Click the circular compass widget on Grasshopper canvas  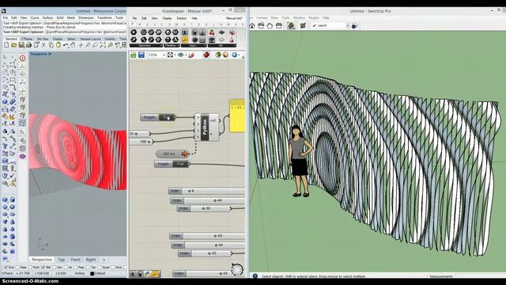pos(237,270)
